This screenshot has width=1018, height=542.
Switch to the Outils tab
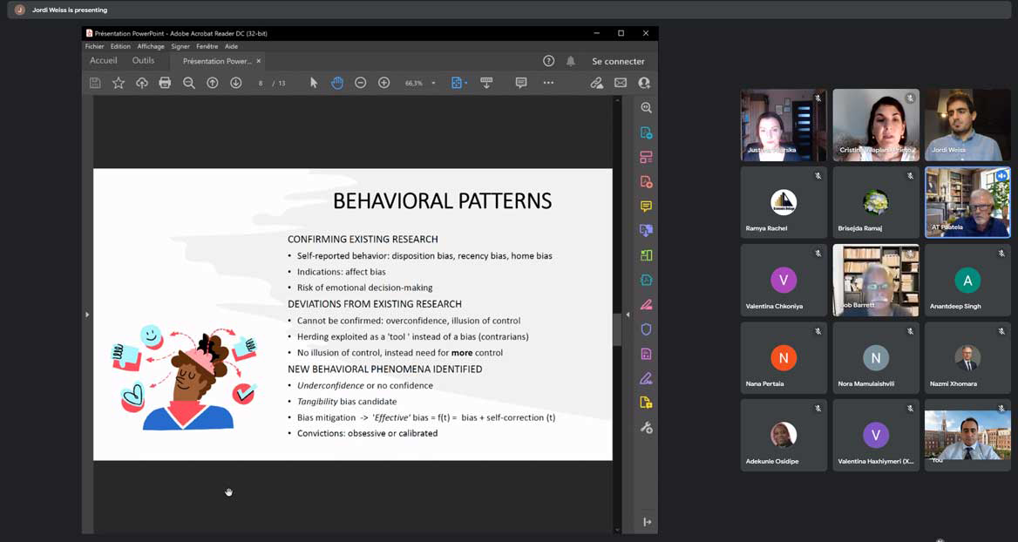[143, 61]
